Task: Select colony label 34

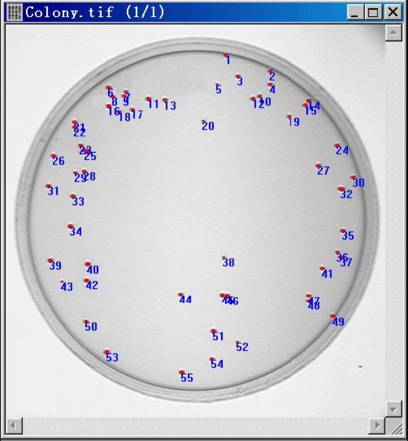Action: click(75, 231)
